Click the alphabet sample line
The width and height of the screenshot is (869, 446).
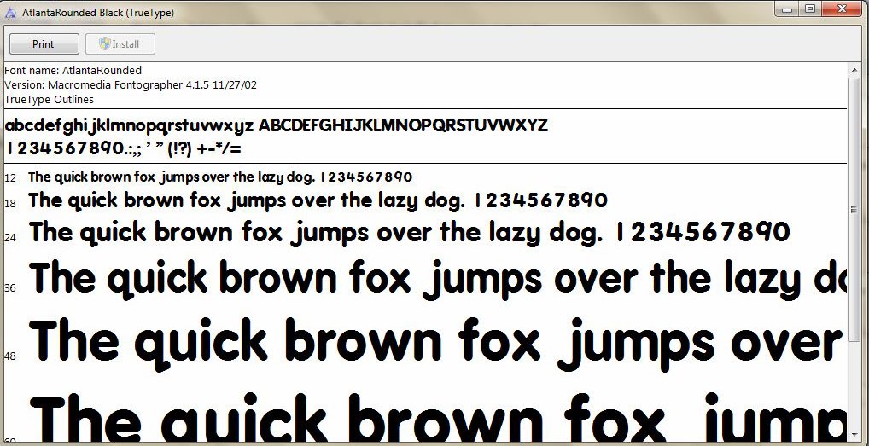[277, 125]
